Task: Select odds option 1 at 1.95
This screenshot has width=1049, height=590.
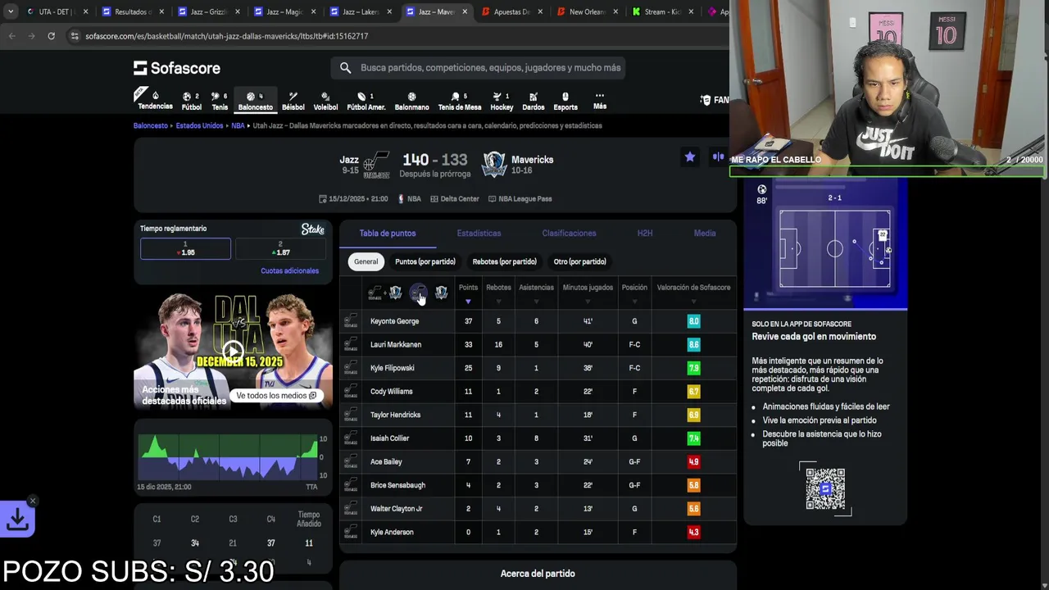Action: point(185,248)
